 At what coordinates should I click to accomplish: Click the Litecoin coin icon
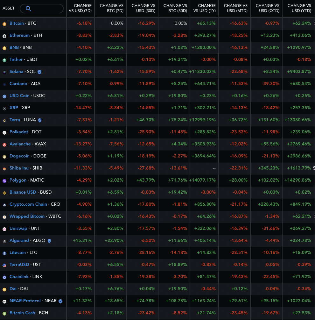pos(4,253)
